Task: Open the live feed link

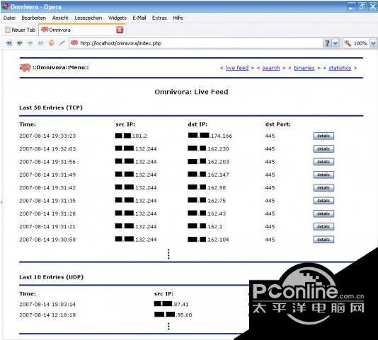Action: click(x=237, y=68)
